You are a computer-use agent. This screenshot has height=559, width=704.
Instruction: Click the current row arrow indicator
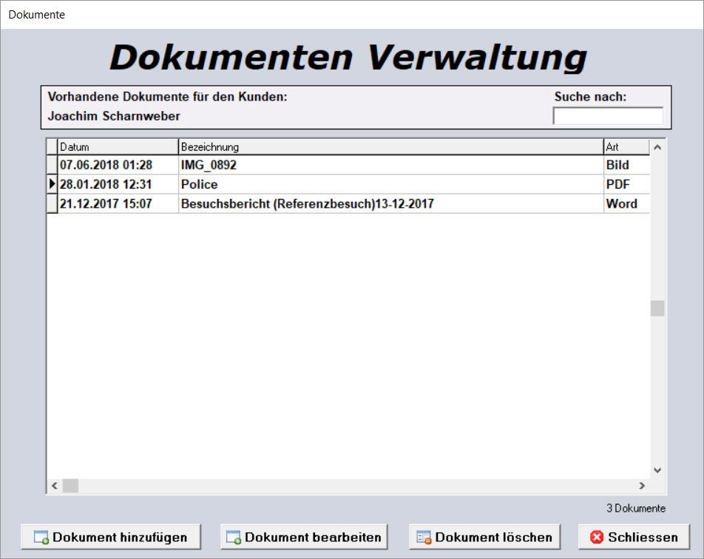coord(52,184)
